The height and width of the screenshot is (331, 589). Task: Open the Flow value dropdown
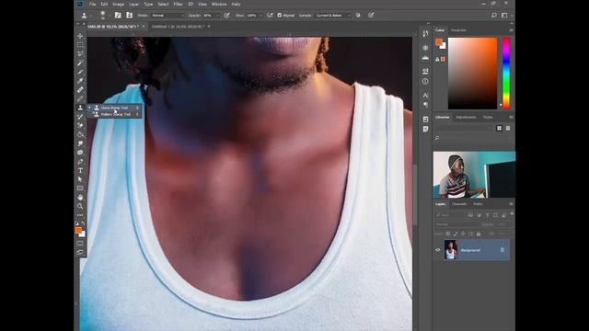tap(260, 16)
